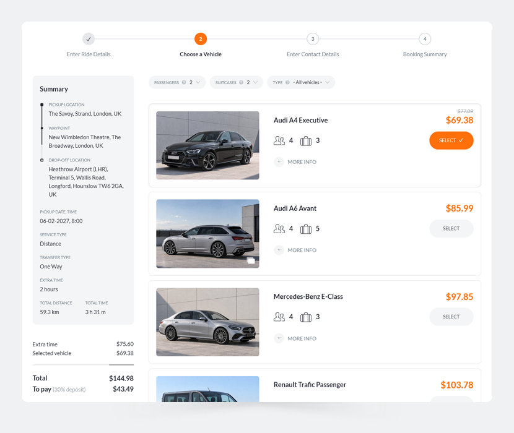Open the Suitcases dropdown
The height and width of the screenshot is (433, 514).
[x=237, y=82]
